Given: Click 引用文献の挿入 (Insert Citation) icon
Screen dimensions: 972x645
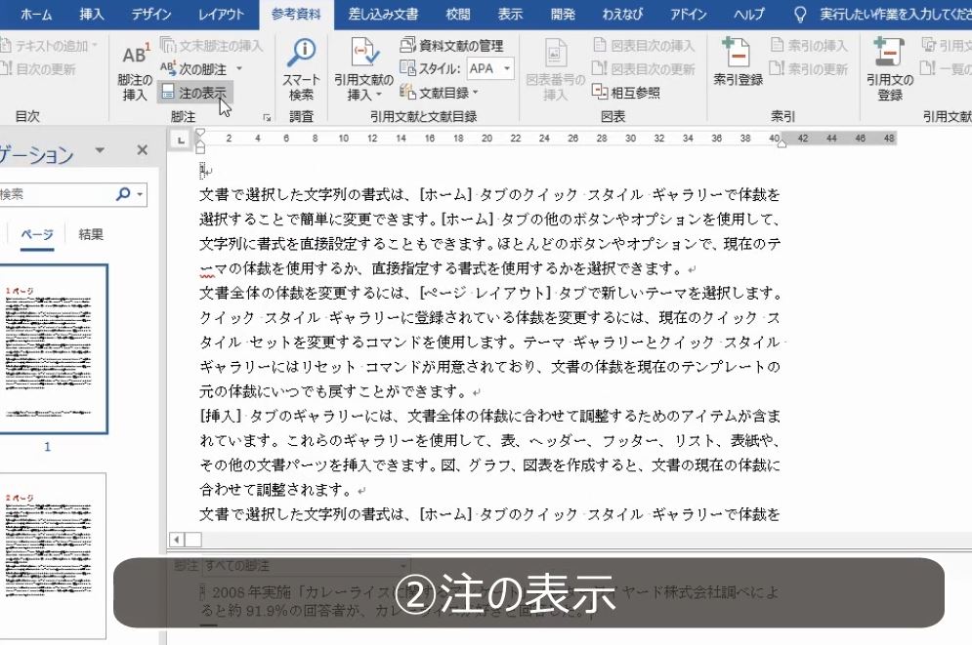Looking at the screenshot, I should (363, 70).
